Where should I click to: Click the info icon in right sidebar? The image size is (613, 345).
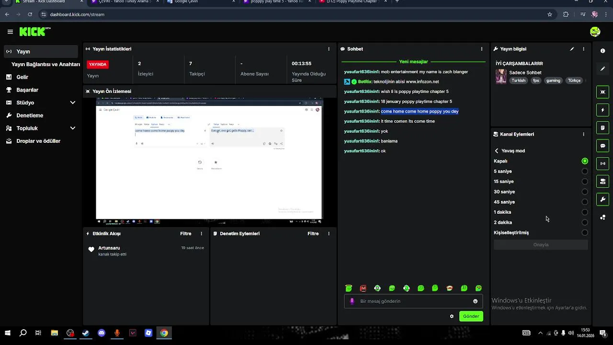(602, 51)
